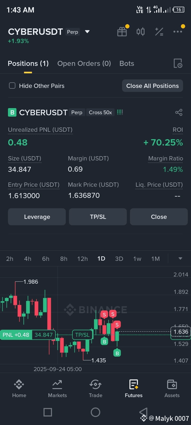Tap the Unrealized PNL (USDT) label
Viewport: 191px width, 425px height.
(x=40, y=130)
